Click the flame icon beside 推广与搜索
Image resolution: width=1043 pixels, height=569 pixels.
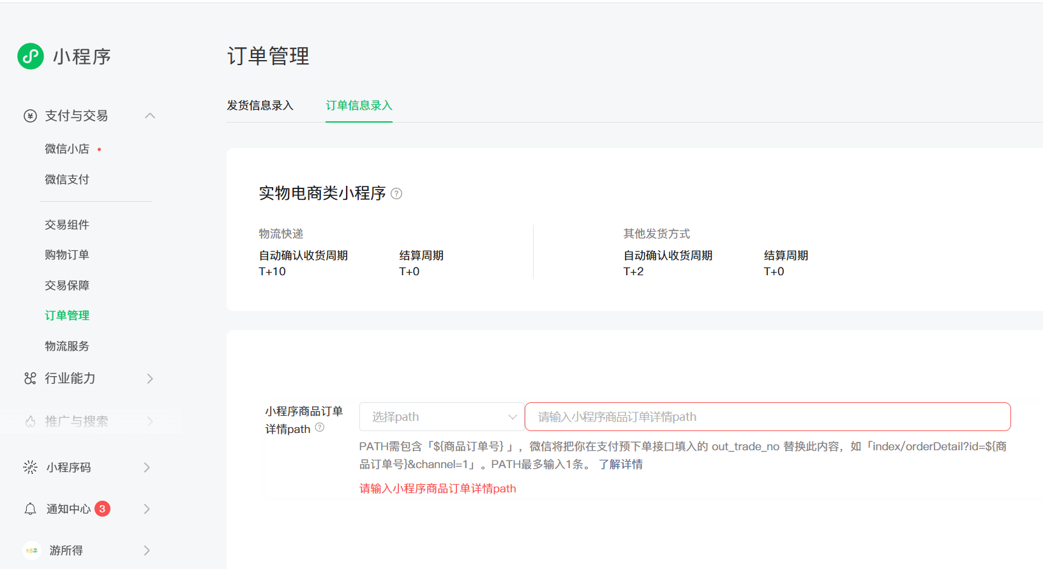30,421
